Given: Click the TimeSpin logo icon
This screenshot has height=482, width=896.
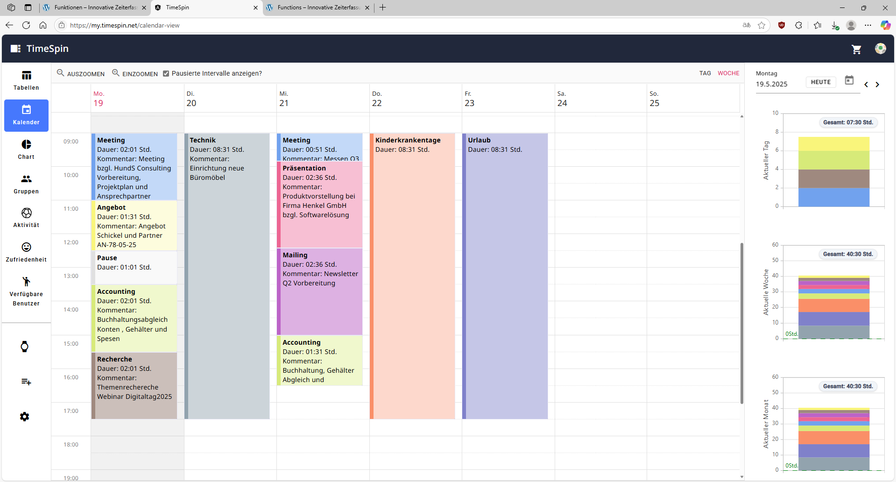Looking at the screenshot, I should click(15, 49).
